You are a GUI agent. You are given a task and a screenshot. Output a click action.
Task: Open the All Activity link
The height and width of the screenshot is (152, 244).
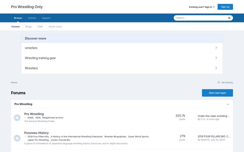click(x=227, y=82)
